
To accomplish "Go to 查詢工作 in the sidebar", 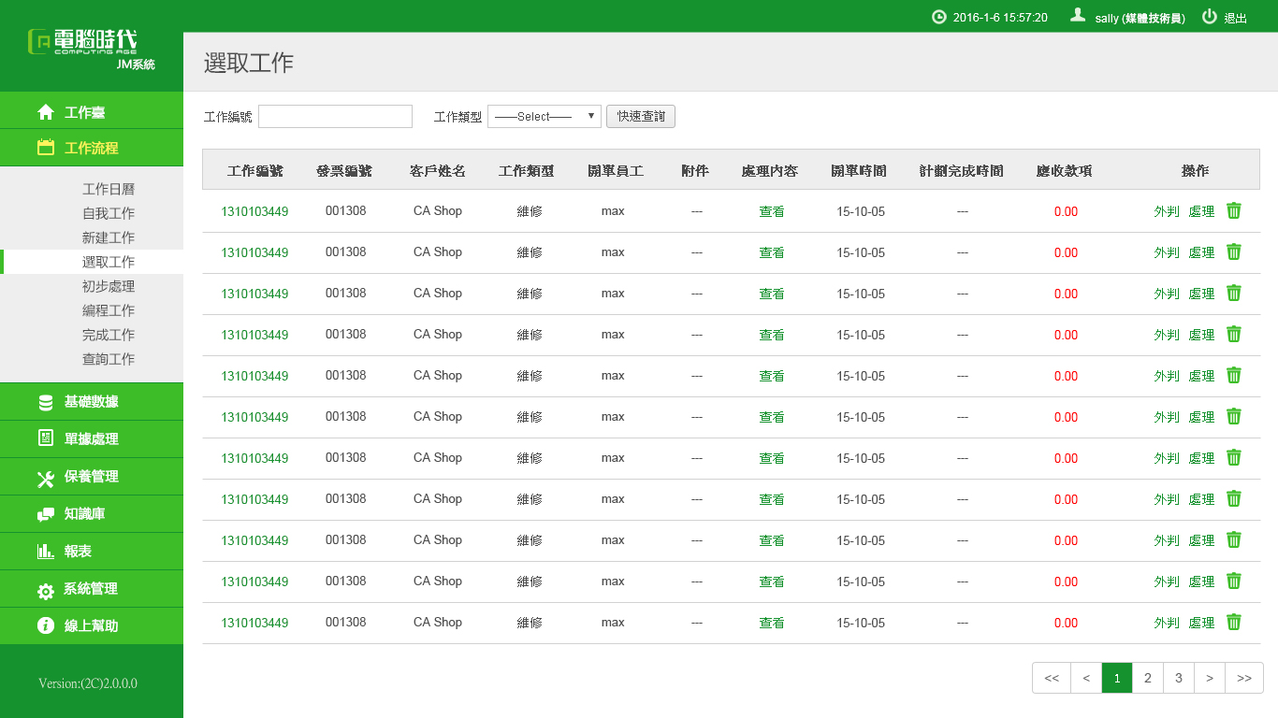I will tap(109, 359).
